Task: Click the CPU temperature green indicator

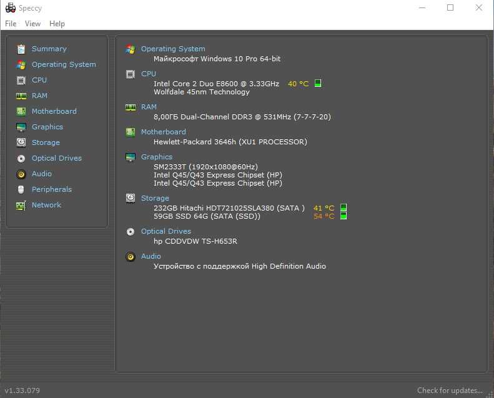Action: [x=318, y=83]
